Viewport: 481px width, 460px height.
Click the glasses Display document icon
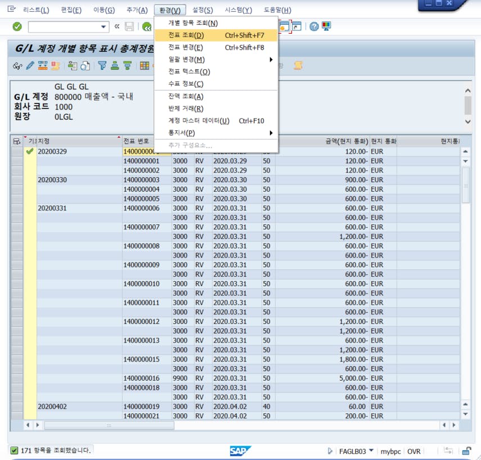(x=17, y=66)
